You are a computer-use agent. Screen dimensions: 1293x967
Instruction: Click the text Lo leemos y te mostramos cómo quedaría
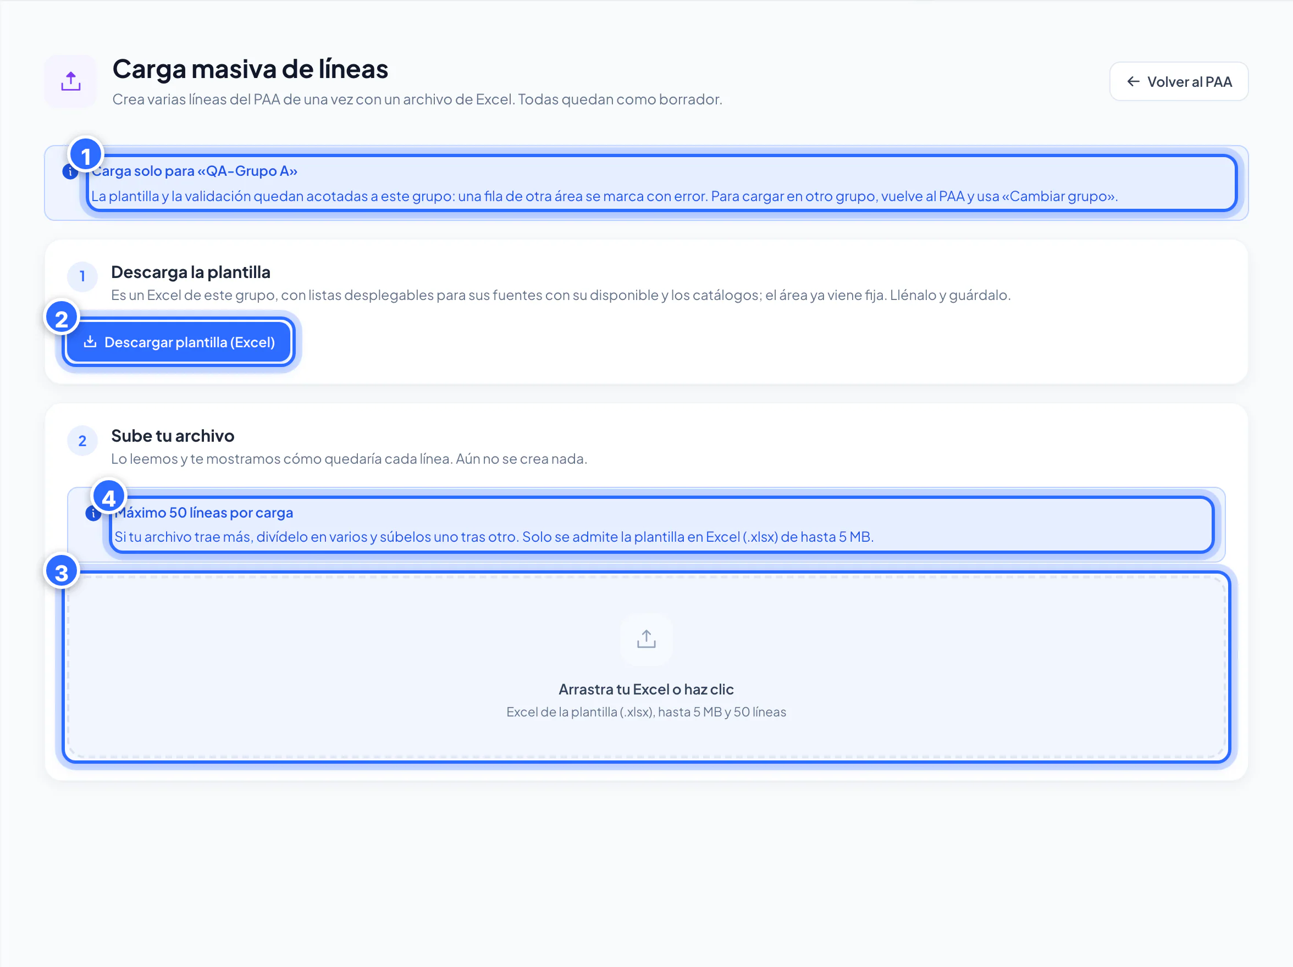pos(349,459)
